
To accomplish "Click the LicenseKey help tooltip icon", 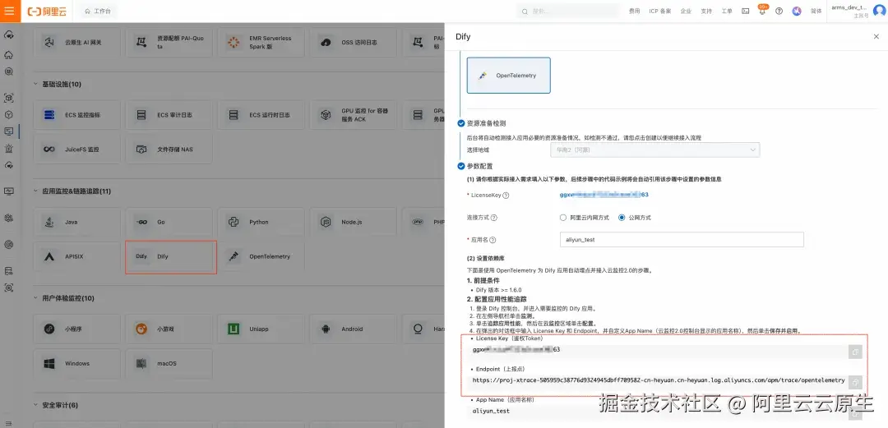I will (506, 195).
